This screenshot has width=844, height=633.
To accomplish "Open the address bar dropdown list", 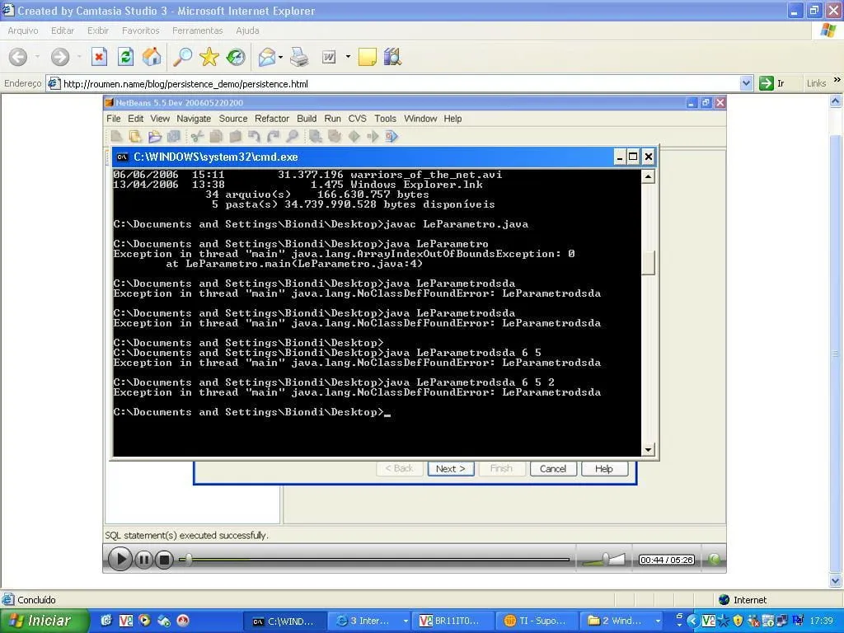I will 746,83.
